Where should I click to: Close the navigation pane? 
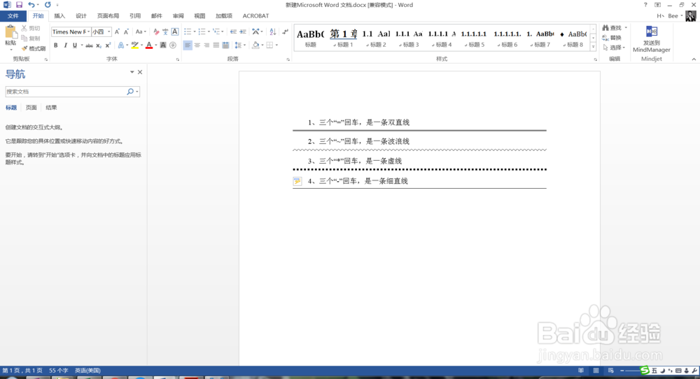point(140,72)
